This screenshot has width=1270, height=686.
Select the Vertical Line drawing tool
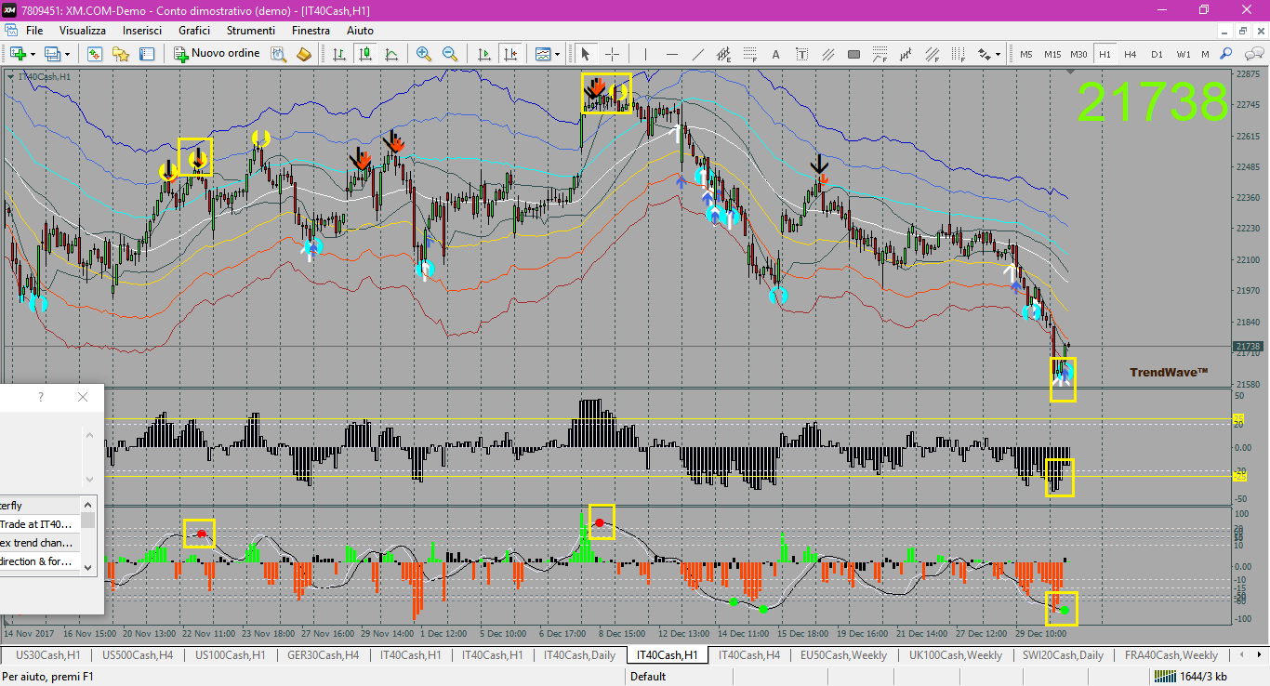pyautogui.click(x=645, y=54)
